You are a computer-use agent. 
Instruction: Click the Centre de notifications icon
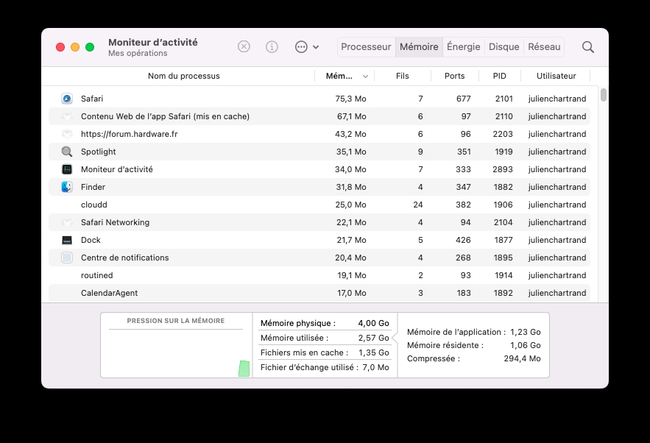coord(67,258)
